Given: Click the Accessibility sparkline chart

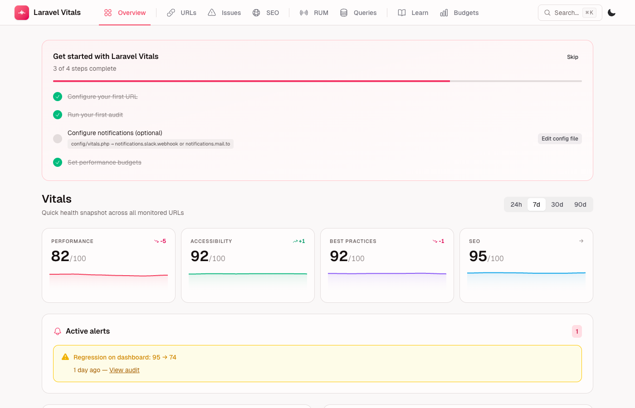Looking at the screenshot, I should point(248,281).
